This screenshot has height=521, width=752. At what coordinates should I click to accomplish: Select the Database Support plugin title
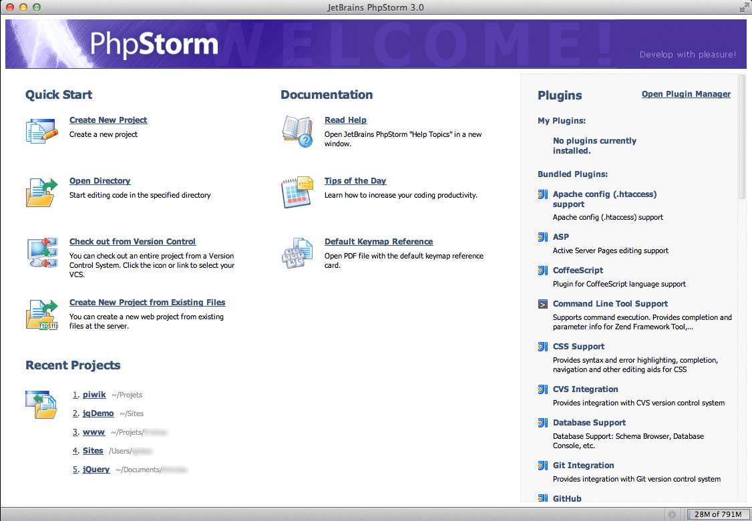[x=589, y=423]
